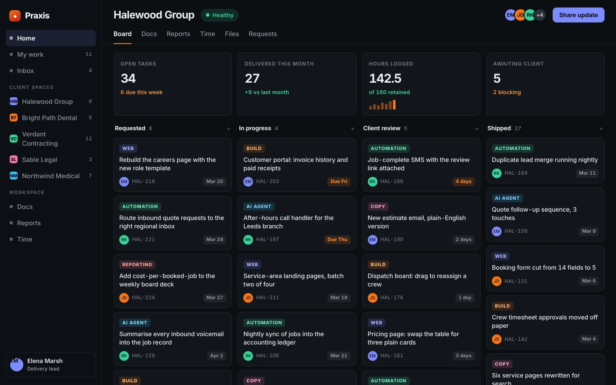Screen dimensions: 616x385
Task: Click the Share update button
Action: pyautogui.click(x=578, y=15)
